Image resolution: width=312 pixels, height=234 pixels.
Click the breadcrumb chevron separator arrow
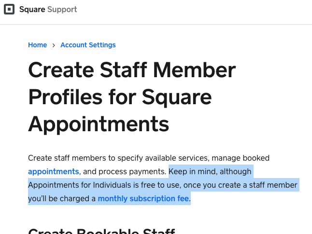54,45
